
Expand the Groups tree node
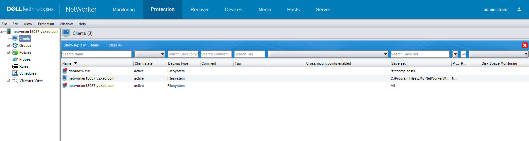click(x=8, y=45)
